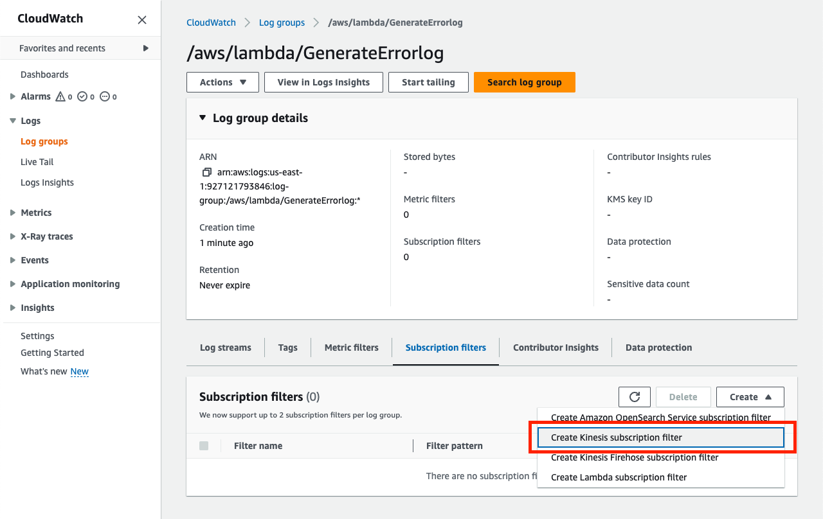Go to Log groups breadcrumb link
The image size is (823, 519).
(x=282, y=22)
